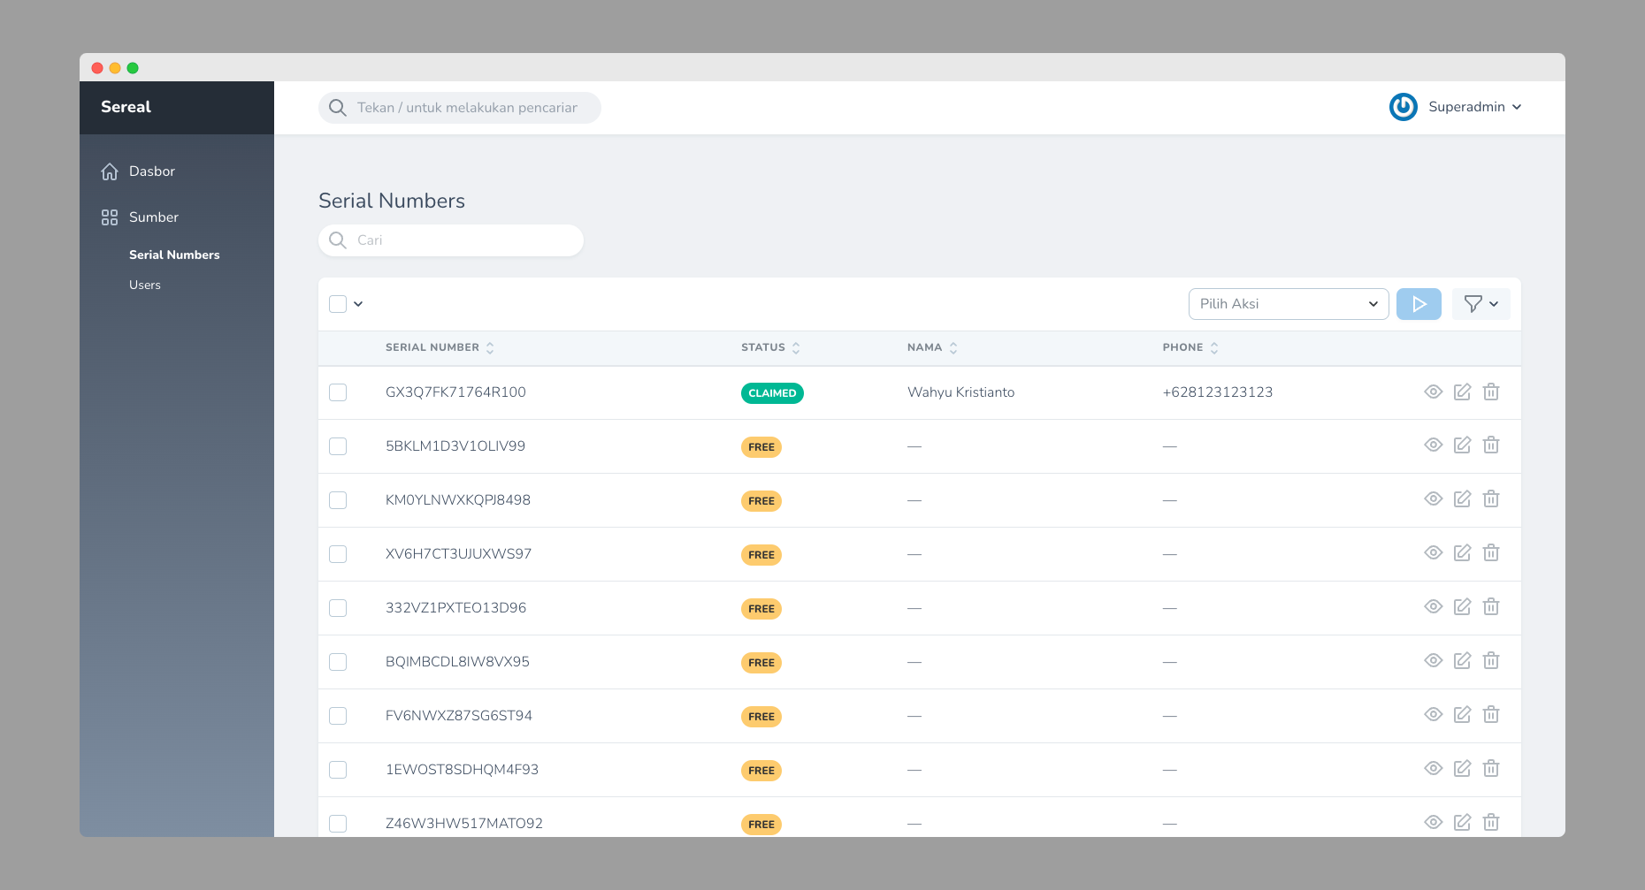Select checkbox for KM0YLNWXKQPJ8498
The height and width of the screenshot is (890, 1645).
pyautogui.click(x=338, y=500)
